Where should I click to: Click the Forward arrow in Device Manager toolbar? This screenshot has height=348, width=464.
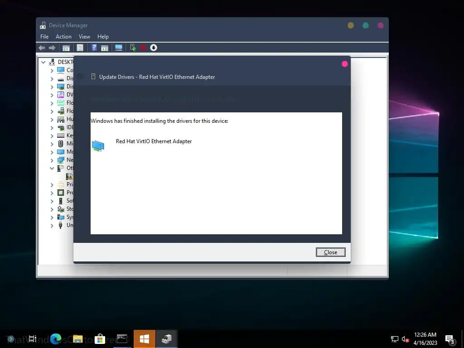[x=52, y=48]
